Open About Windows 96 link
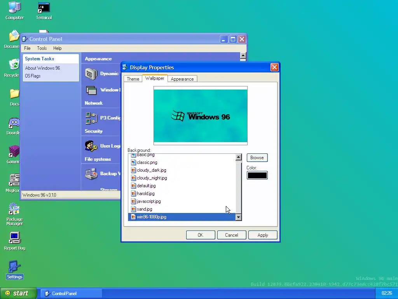Screen dimensions: 398x299 [x=43, y=68]
